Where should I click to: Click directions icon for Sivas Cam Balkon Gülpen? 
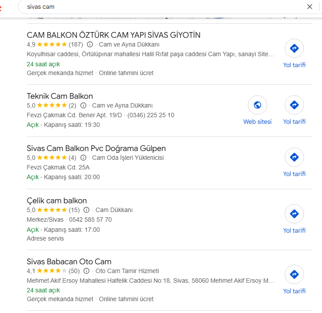[x=294, y=157]
